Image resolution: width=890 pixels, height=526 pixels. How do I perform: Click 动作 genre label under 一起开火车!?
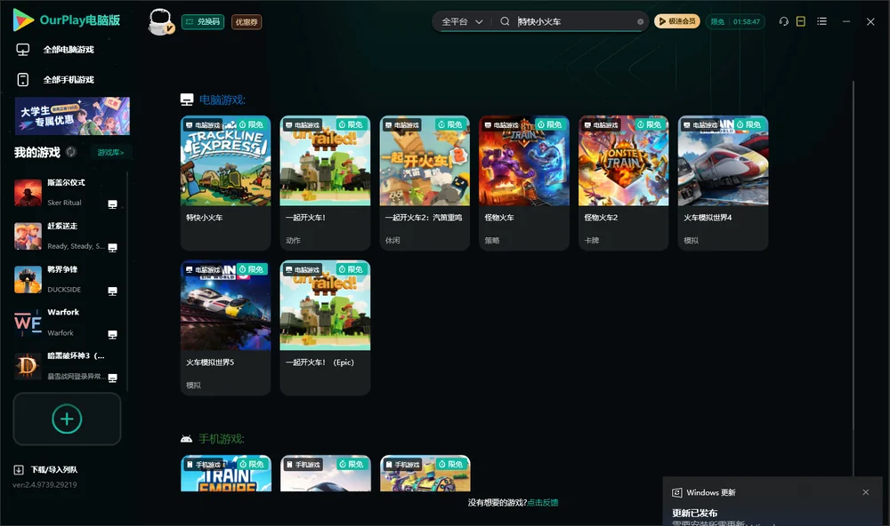[293, 240]
